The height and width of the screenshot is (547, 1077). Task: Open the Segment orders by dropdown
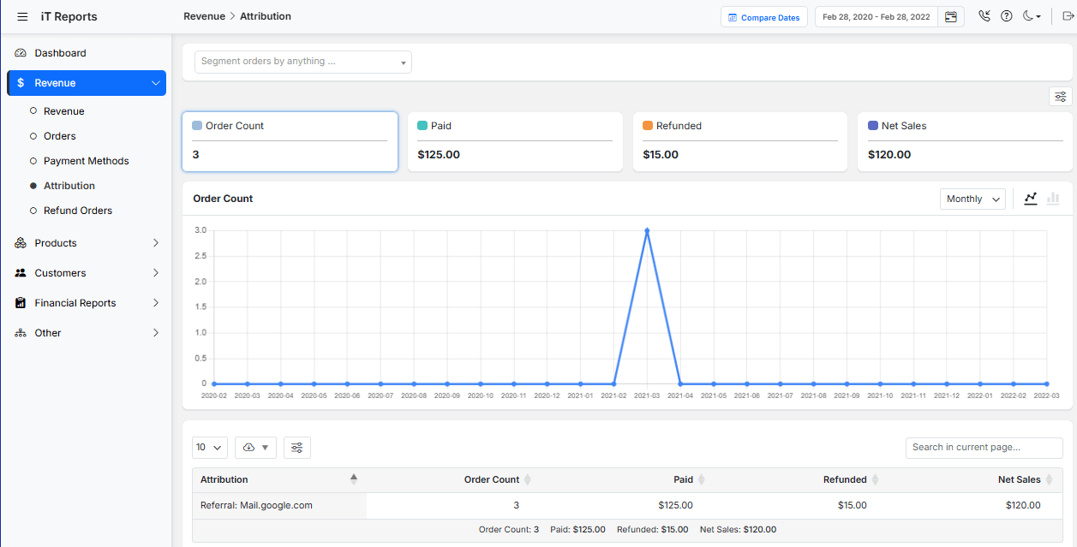303,62
